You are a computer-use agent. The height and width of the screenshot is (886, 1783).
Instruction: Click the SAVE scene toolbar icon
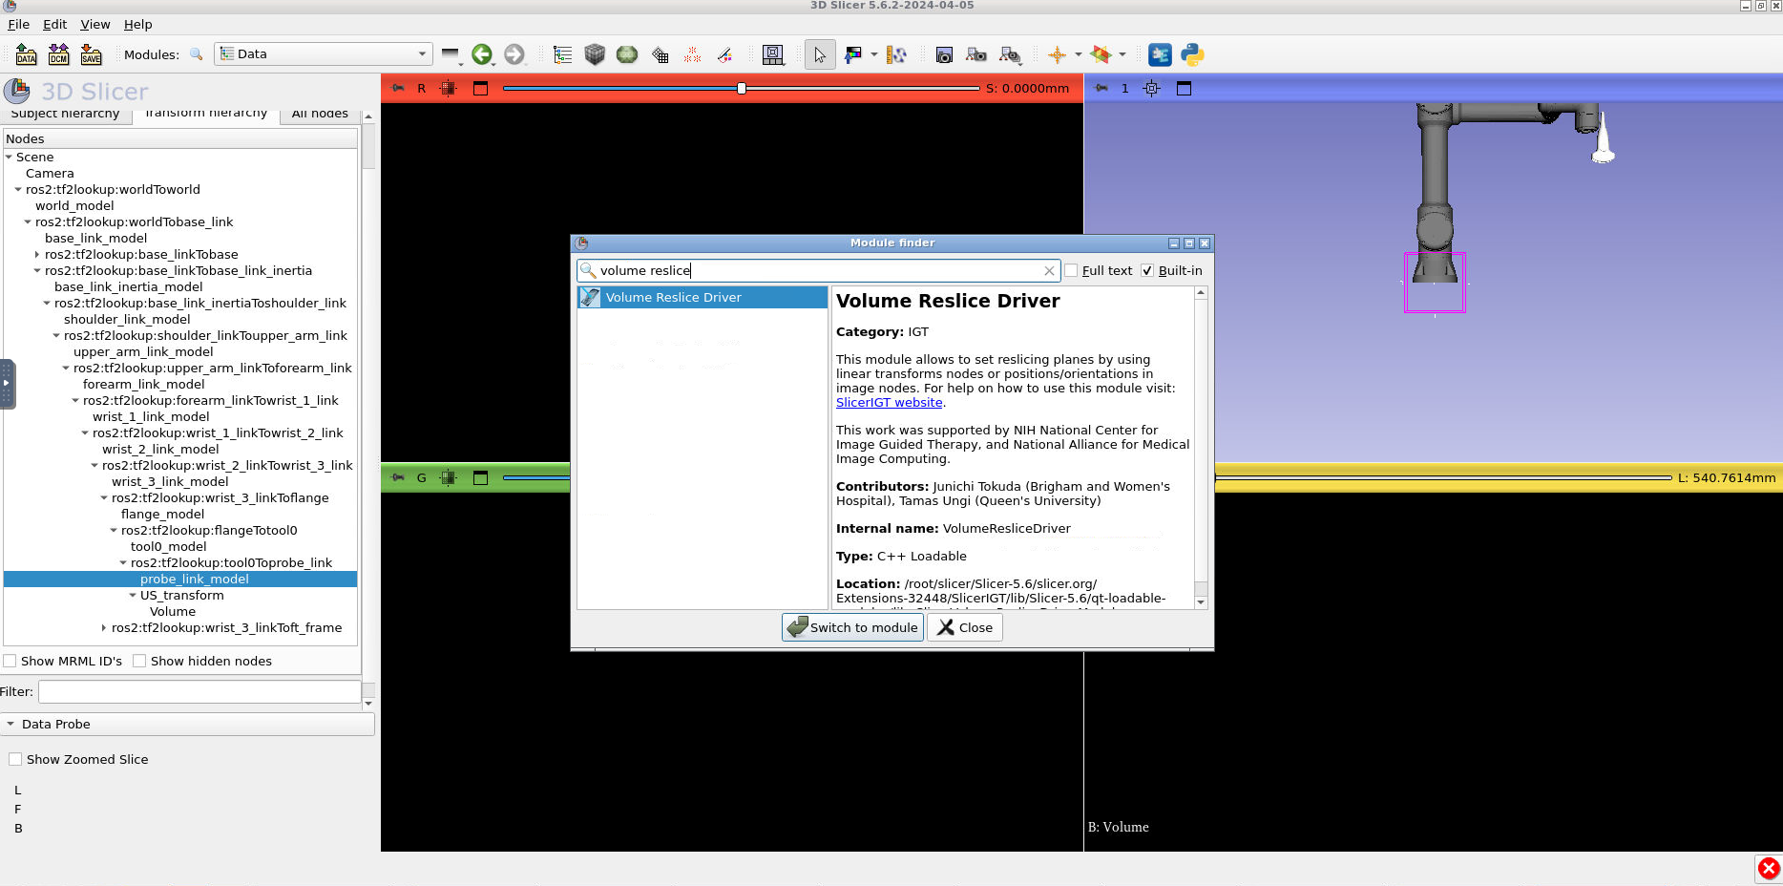91,54
